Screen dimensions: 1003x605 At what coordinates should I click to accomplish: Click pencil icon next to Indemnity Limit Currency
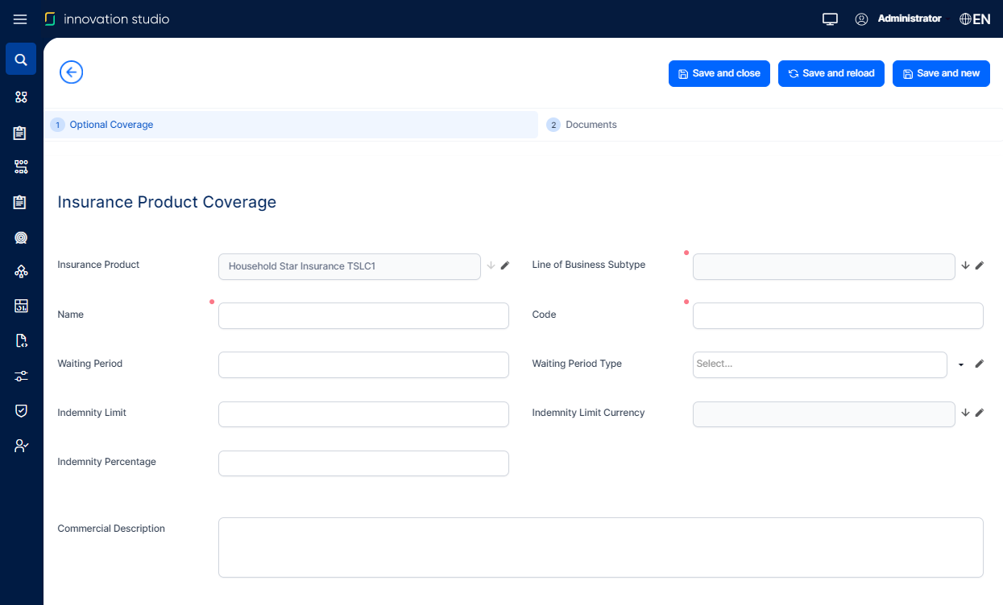980,413
